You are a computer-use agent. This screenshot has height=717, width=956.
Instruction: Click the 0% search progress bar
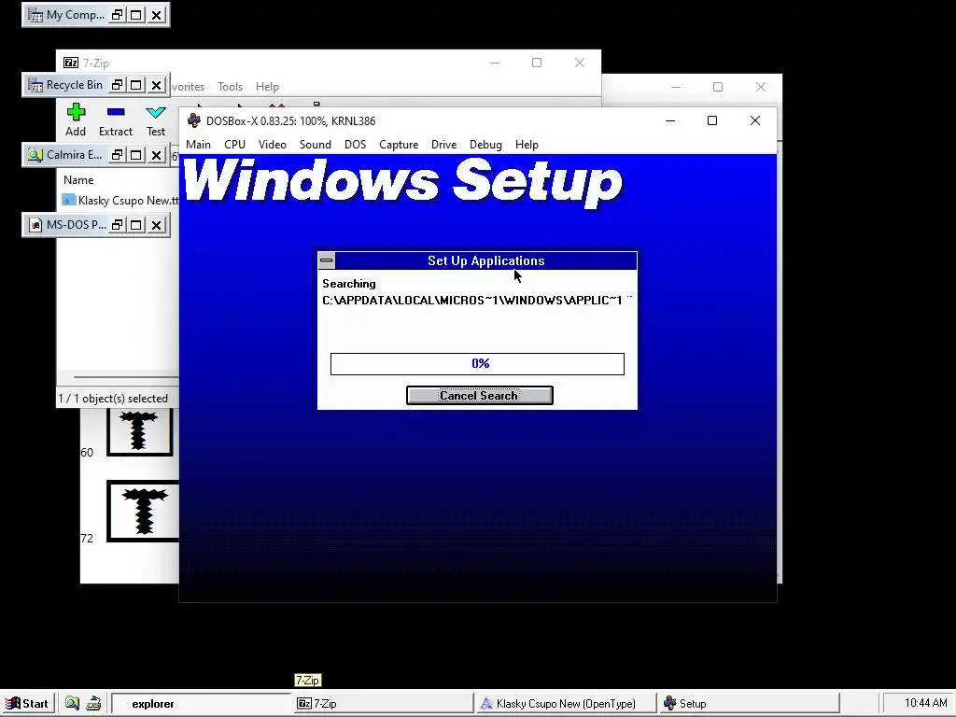477,364
